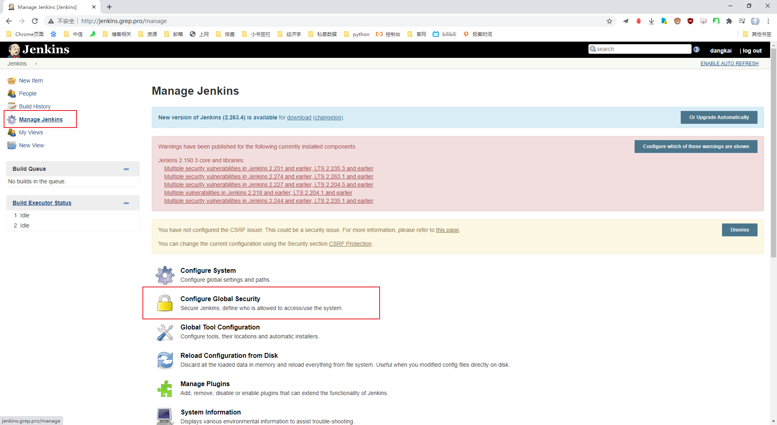This screenshot has height=425, width=777.
Task: Click the New View folder icon
Action: (12, 145)
